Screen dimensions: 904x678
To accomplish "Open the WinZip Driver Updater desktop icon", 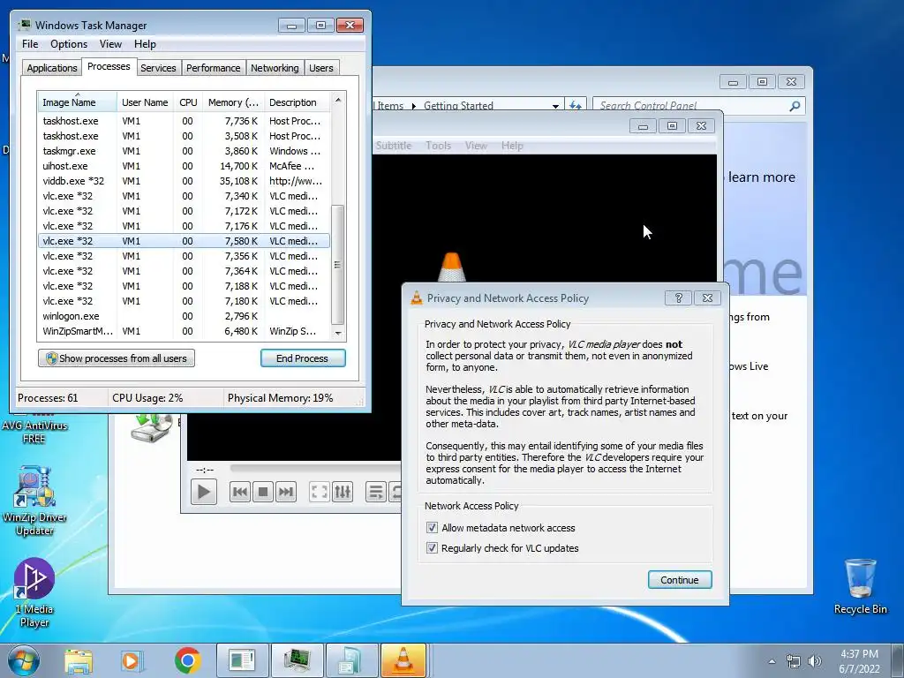I will point(34,501).
